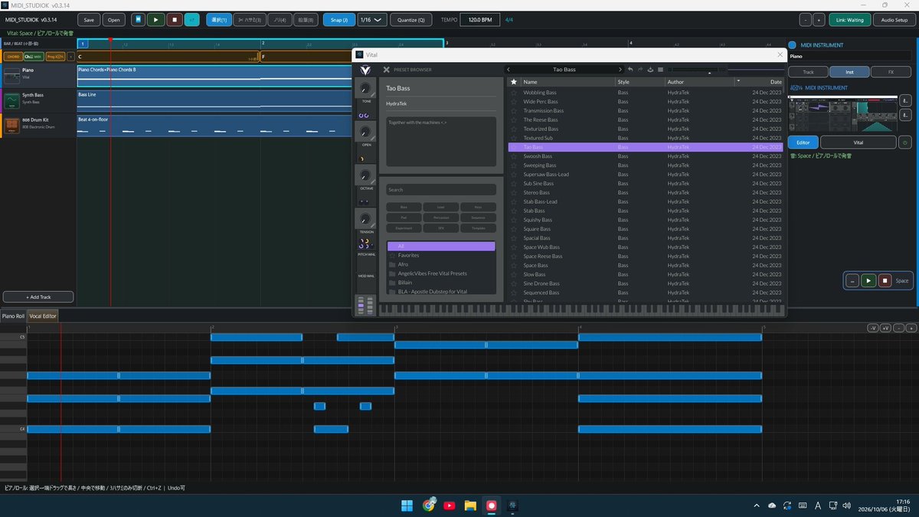This screenshot has height=517, width=919.
Task: Toggle the cyan loop button
Action: pos(193,20)
